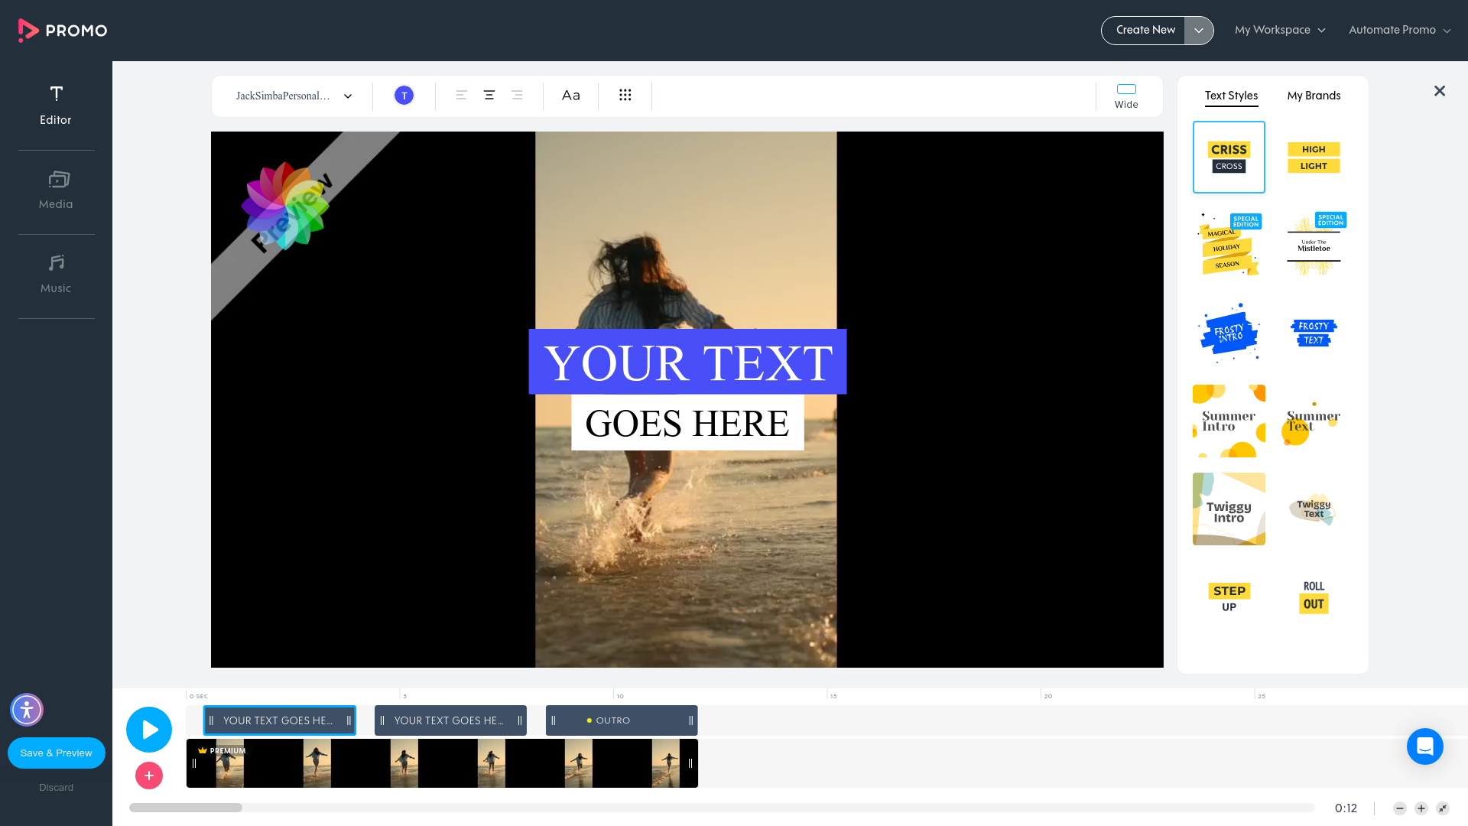
Task: Switch to the Wide aspect ratio
Action: [x=1125, y=96]
